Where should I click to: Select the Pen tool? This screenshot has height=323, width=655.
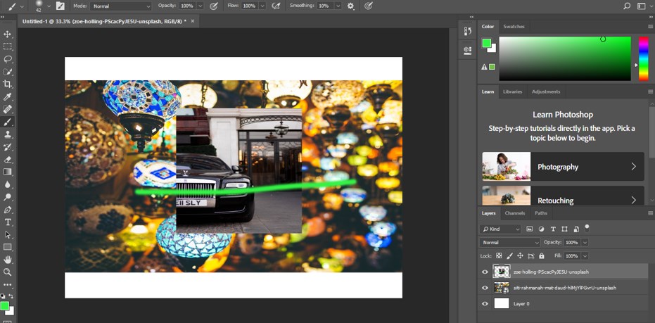click(x=7, y=209)
